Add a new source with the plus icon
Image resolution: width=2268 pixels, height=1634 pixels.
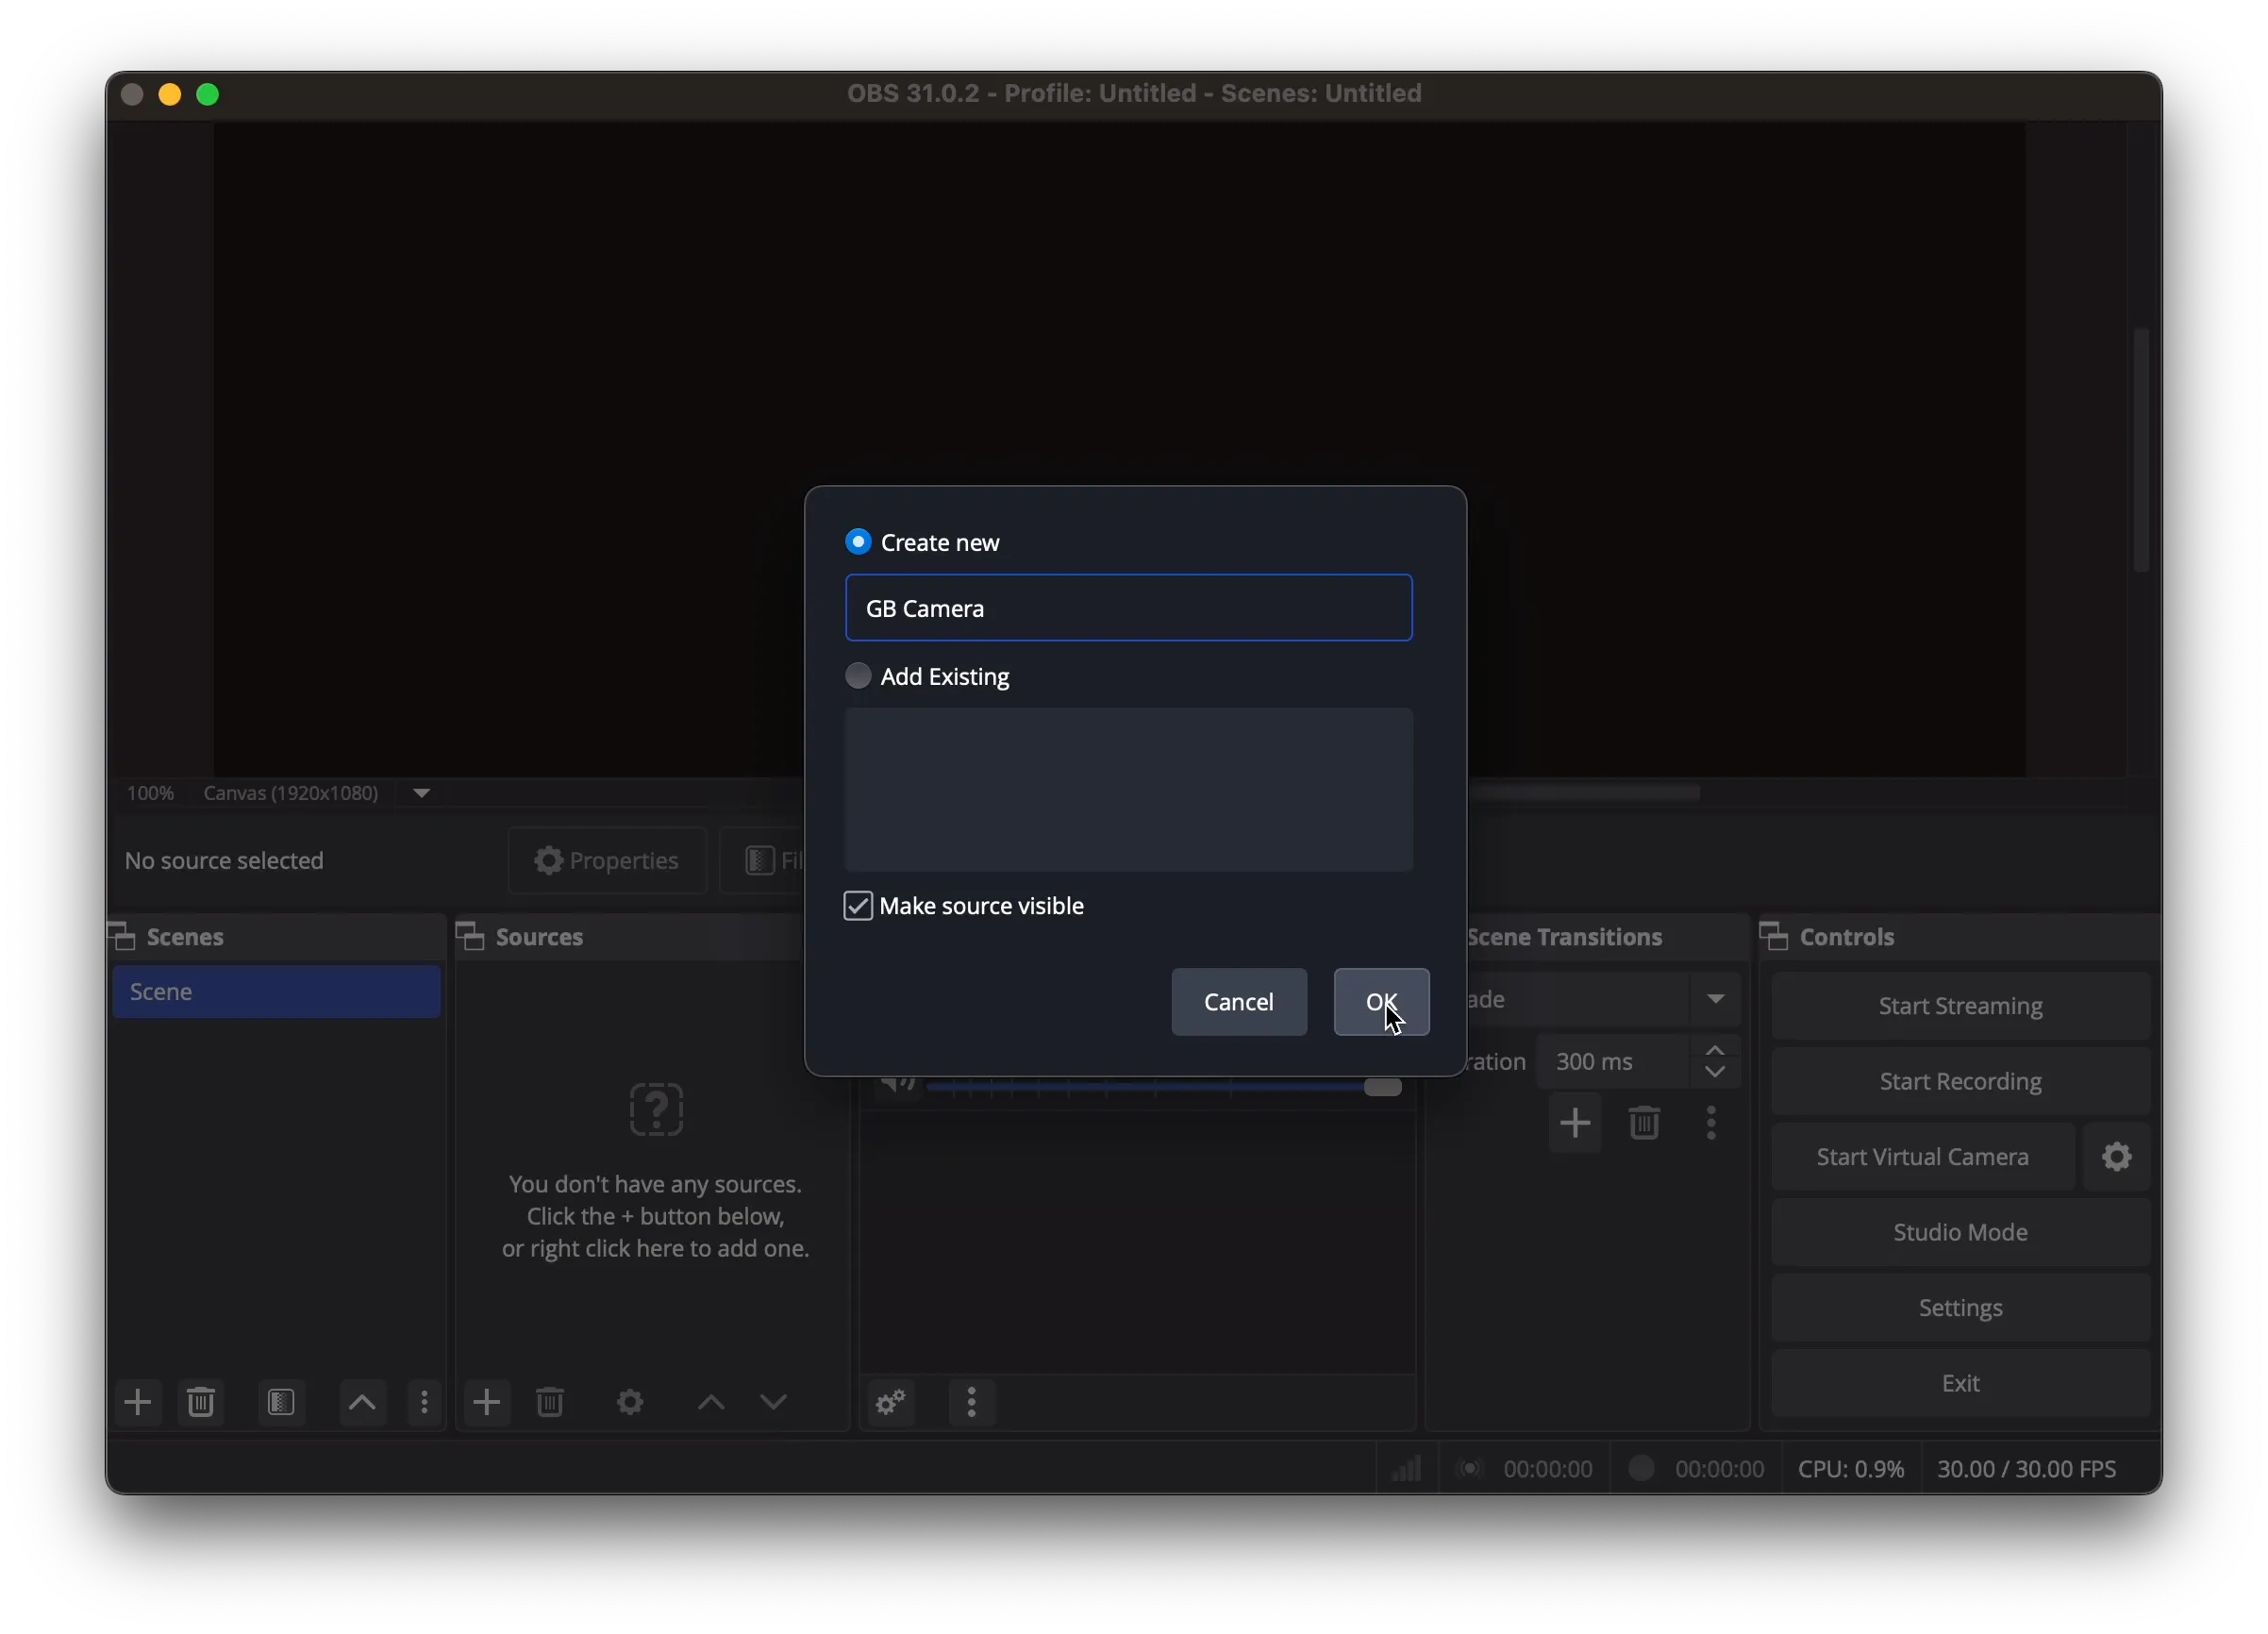pyautogui.click(x=487, y=1402)
